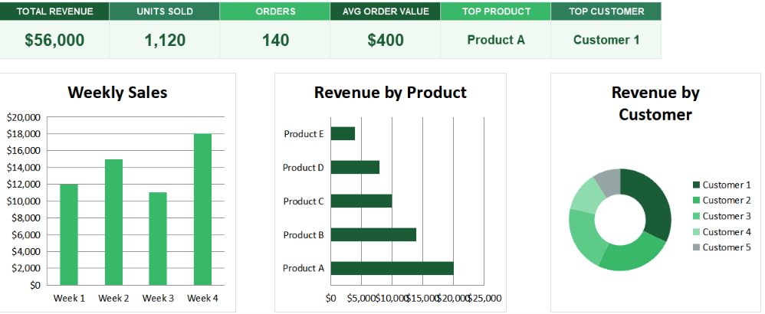Select the Revenue by Customer chart title

[655, 103]
